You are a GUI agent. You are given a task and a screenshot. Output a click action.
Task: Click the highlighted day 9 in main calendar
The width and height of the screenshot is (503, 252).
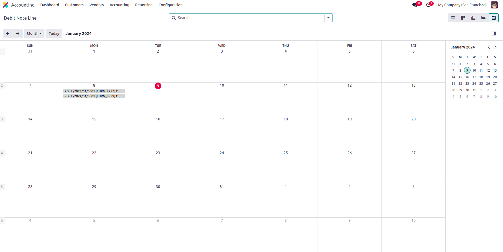pyautogui.click(x=158, y=86)
